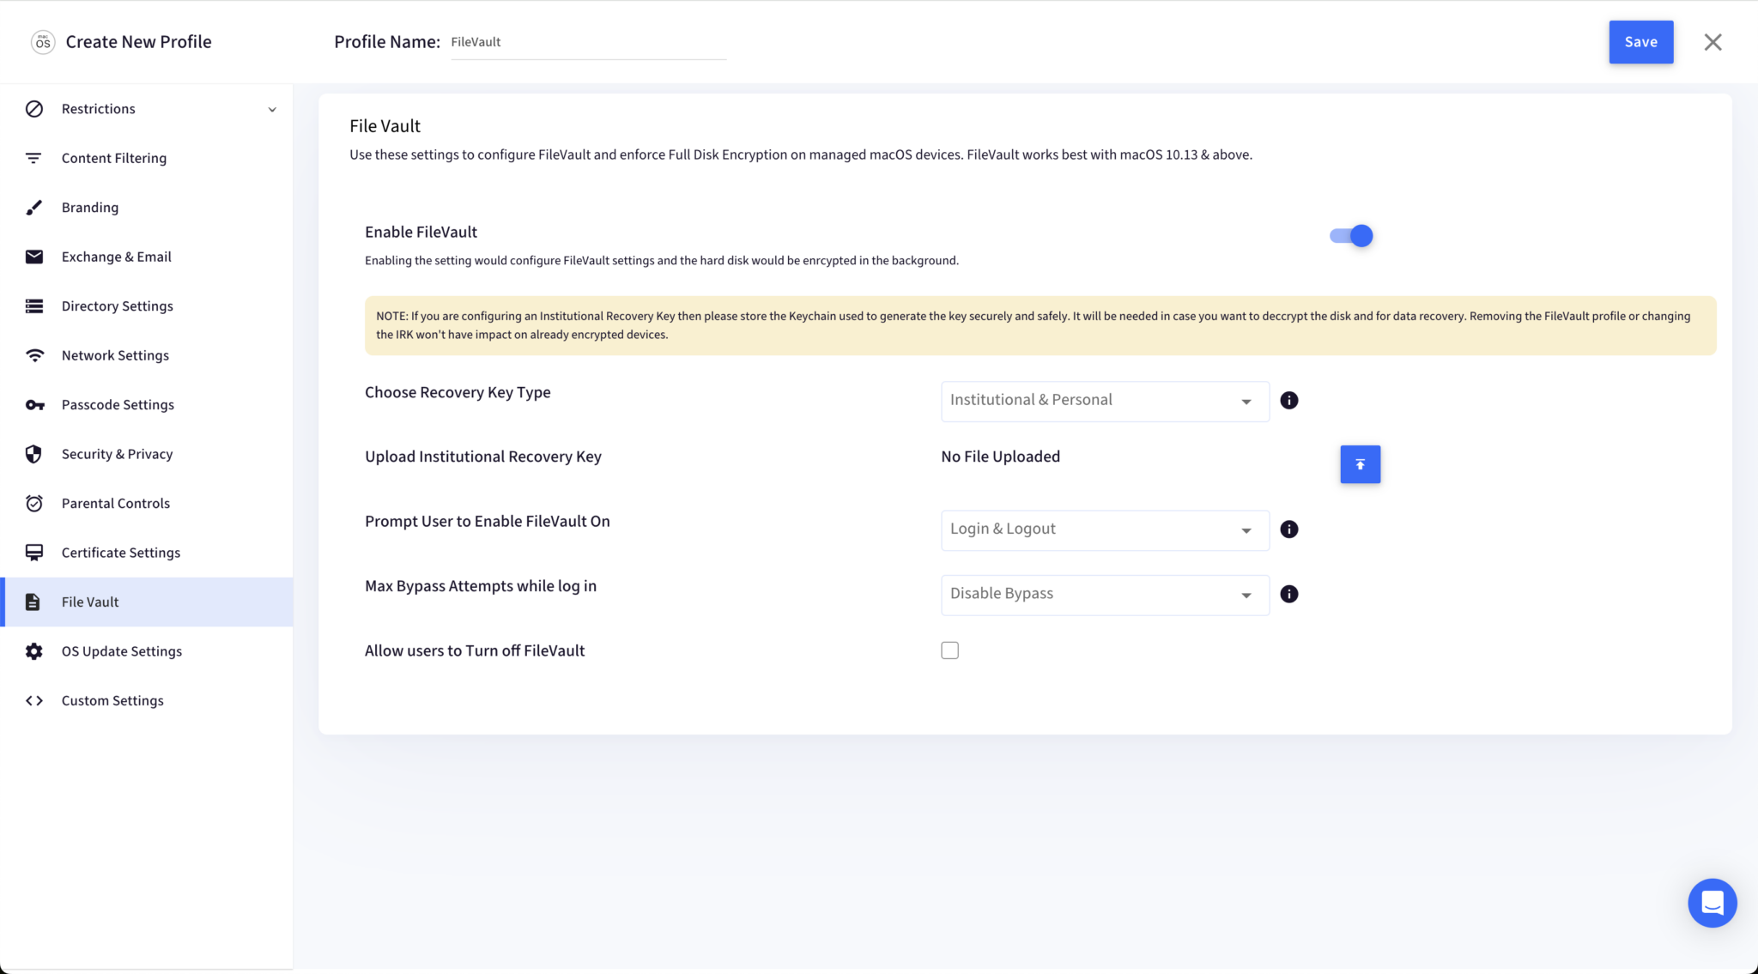Open Content Filtering settings
This screenshot has width=1758, height=974.
point(147,158)
